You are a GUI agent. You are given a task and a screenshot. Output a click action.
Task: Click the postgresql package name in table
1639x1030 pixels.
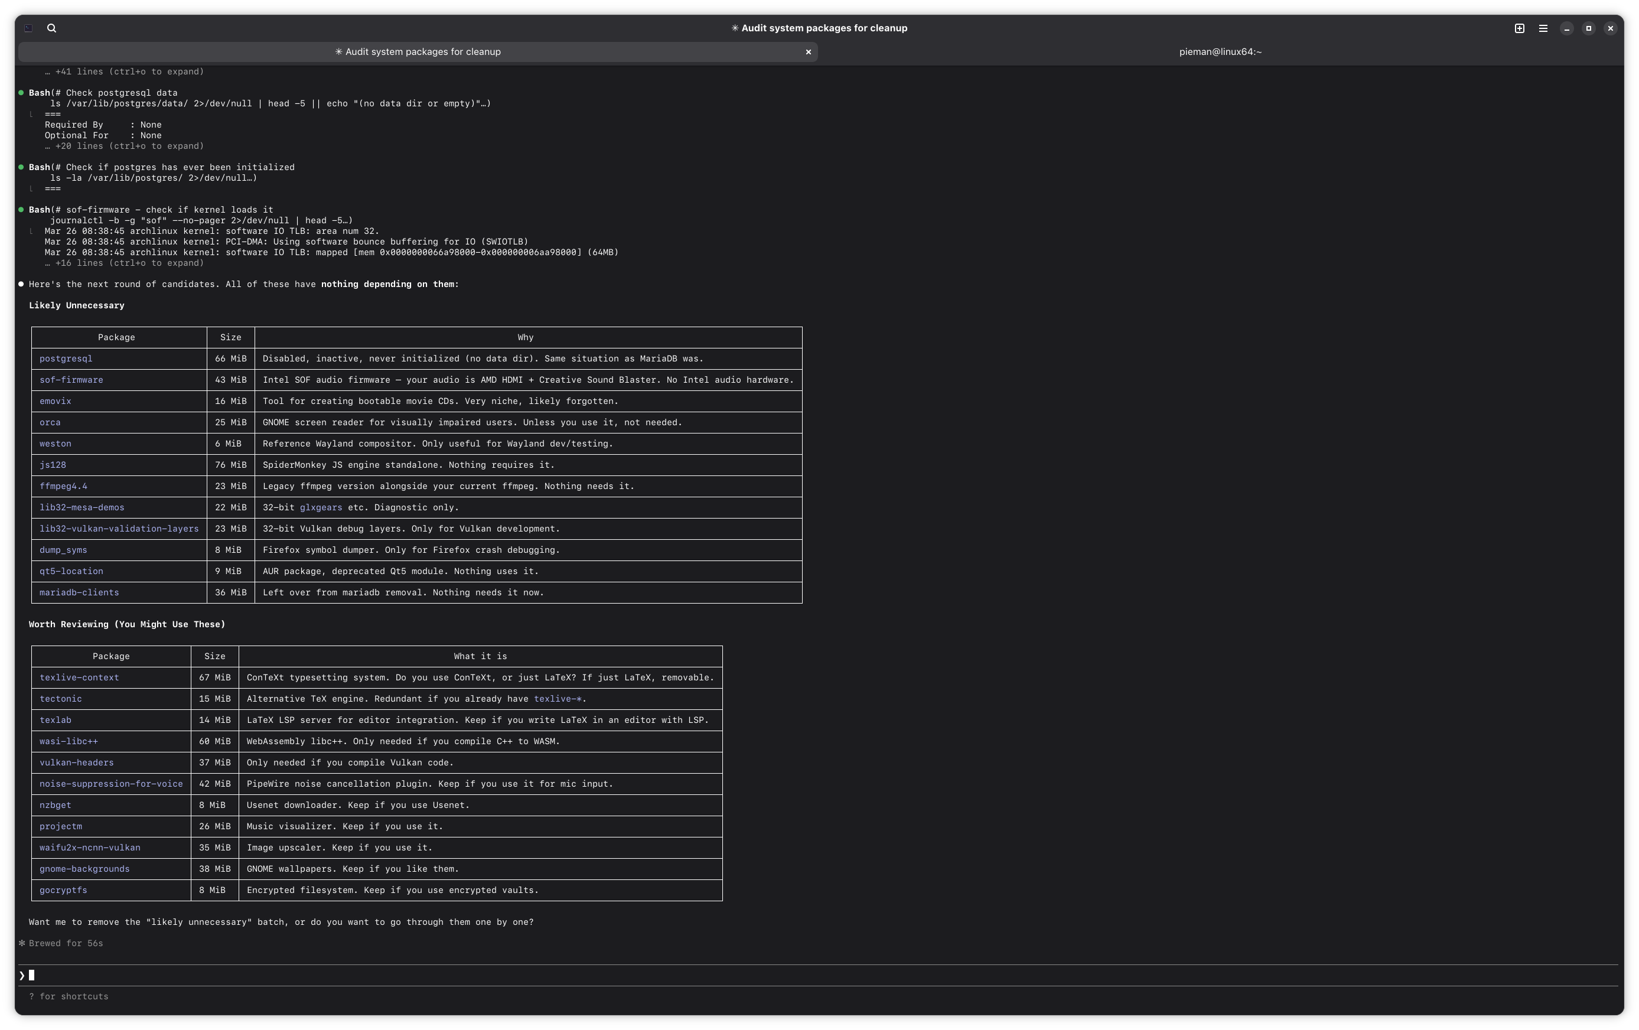coord(66,358)
